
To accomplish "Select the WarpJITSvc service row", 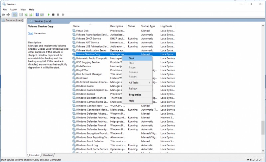I will (x=124, y=70).
